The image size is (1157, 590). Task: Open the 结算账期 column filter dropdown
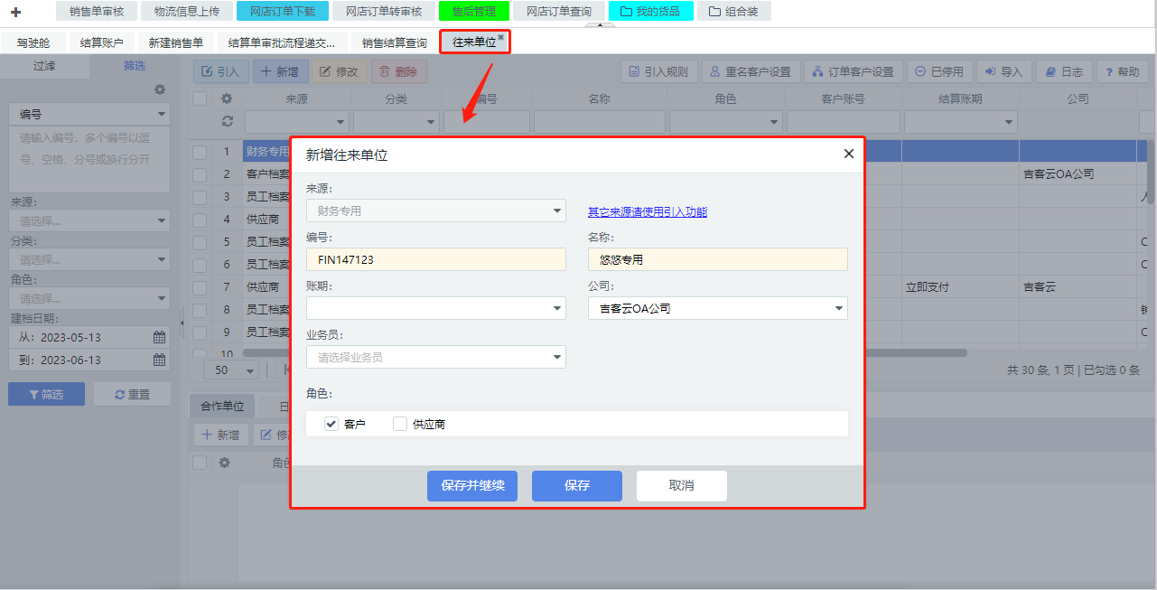(960, 122)
